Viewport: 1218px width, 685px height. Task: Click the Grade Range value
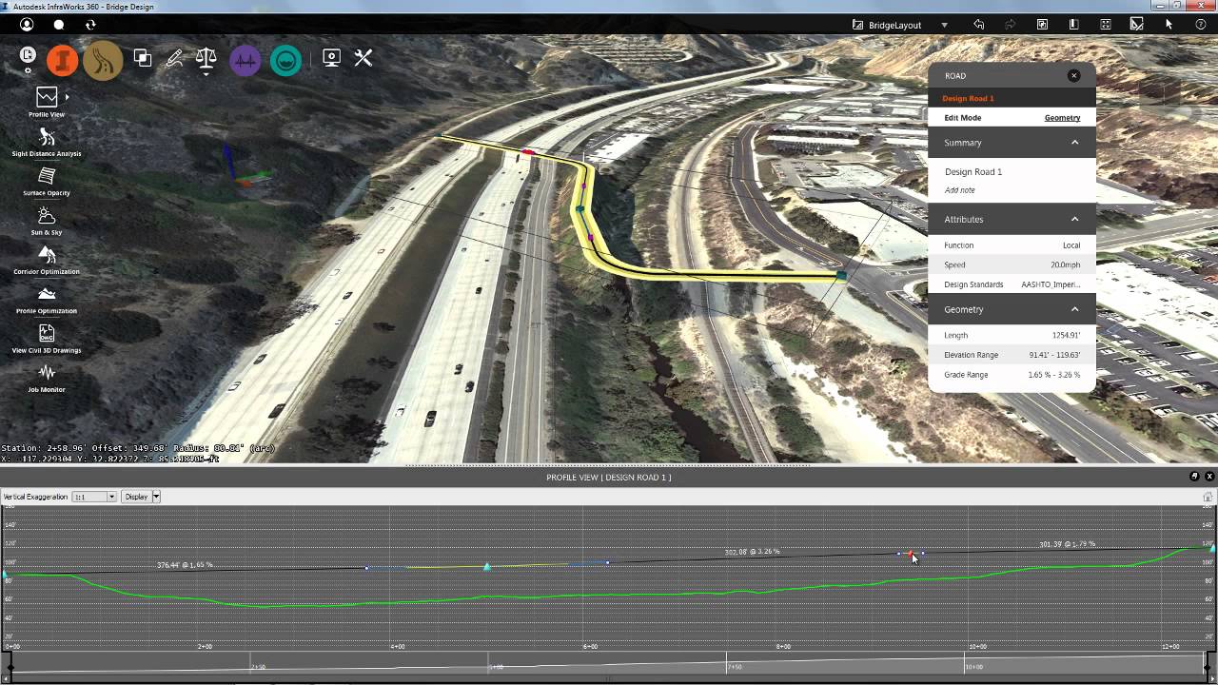point(1054,375)
